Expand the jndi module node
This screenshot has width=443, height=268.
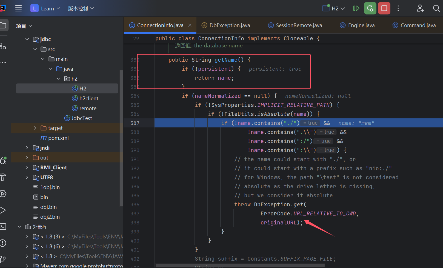[x=27, y=148]
